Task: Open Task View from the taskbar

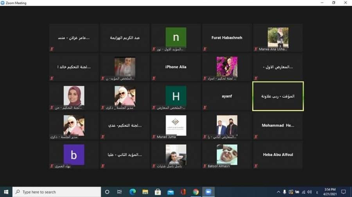Action: [119, 192]
